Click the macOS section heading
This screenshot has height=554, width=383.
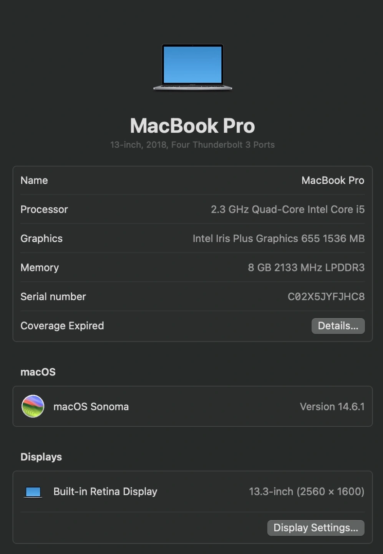(38, 372)
